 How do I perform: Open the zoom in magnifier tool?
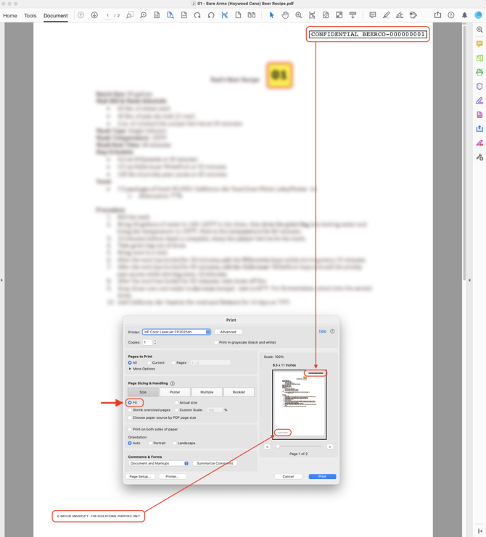pos(298,15)
